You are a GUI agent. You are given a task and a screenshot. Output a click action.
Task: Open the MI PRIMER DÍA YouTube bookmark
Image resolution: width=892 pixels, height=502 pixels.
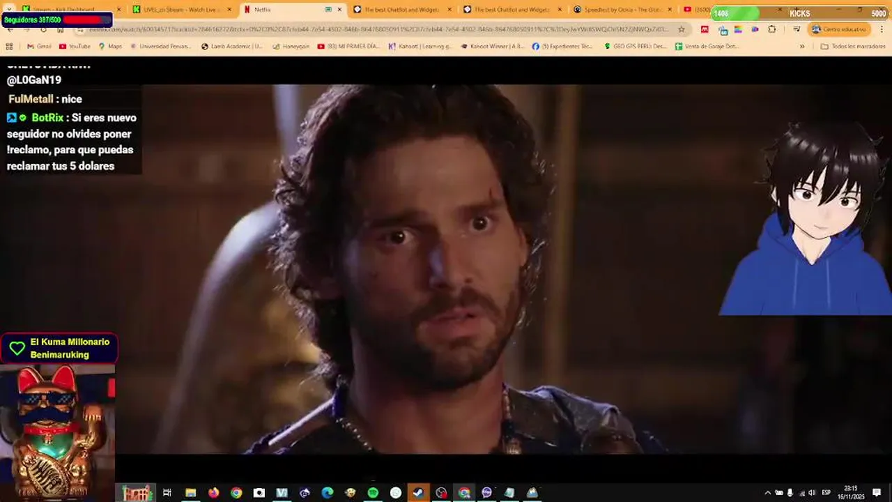(x=349, y=46)
